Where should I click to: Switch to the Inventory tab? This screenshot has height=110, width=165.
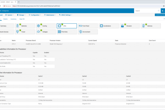point(14,19)
